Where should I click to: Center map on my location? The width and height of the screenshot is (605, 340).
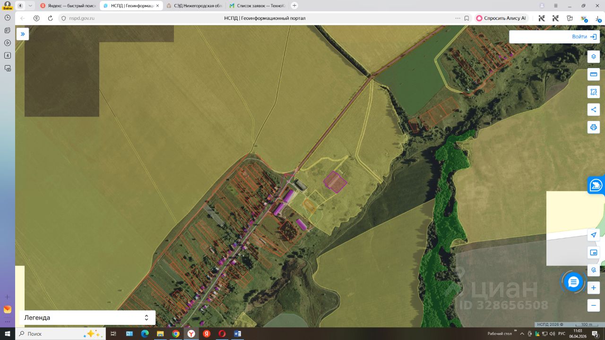(594, 235)
